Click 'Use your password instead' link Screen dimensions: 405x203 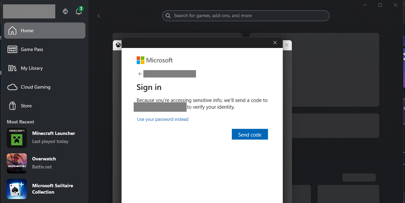click(163, 119)
